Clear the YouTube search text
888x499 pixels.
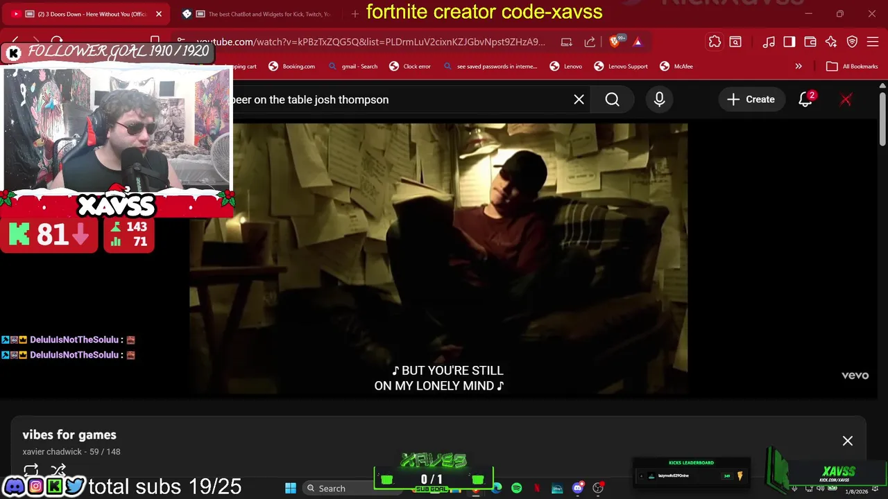tap(579, 100)
